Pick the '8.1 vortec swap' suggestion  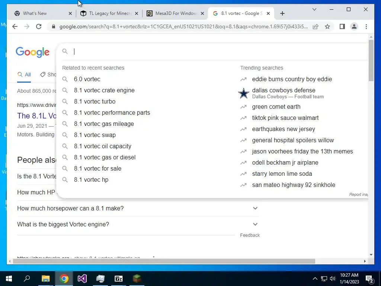point(95,135)
